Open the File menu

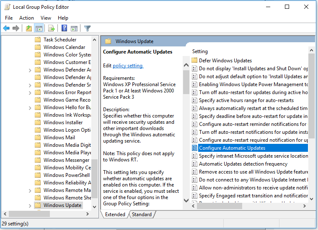click(9, 18)
